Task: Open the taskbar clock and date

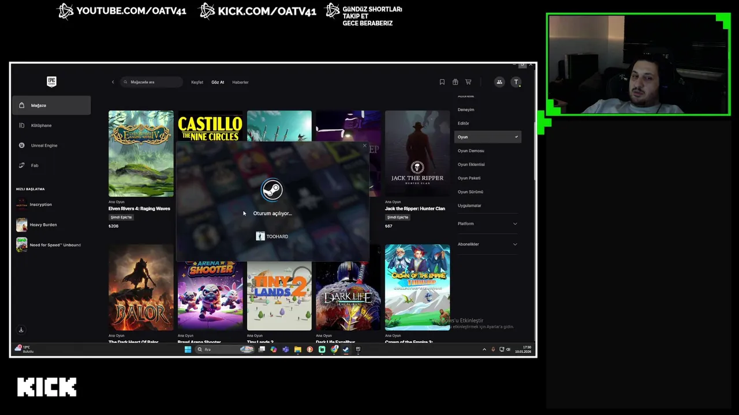Action: coord(524,349)
